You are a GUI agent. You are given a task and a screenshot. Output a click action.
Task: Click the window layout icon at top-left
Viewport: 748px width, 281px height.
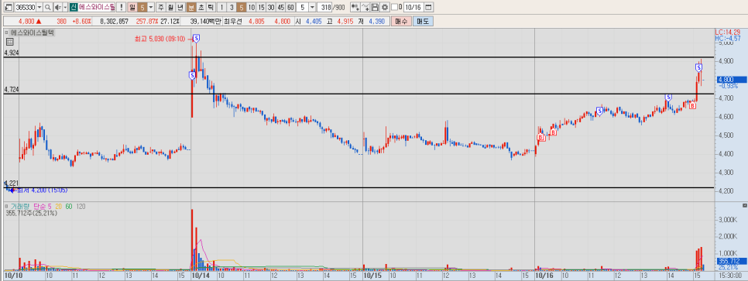[9, 8]
